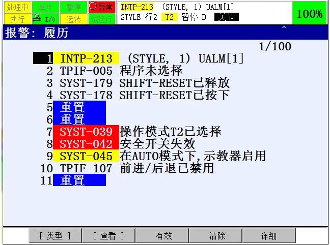Click the I/O status indicator icon
Screen dimensions: 330x245
(x=45, y=19)
